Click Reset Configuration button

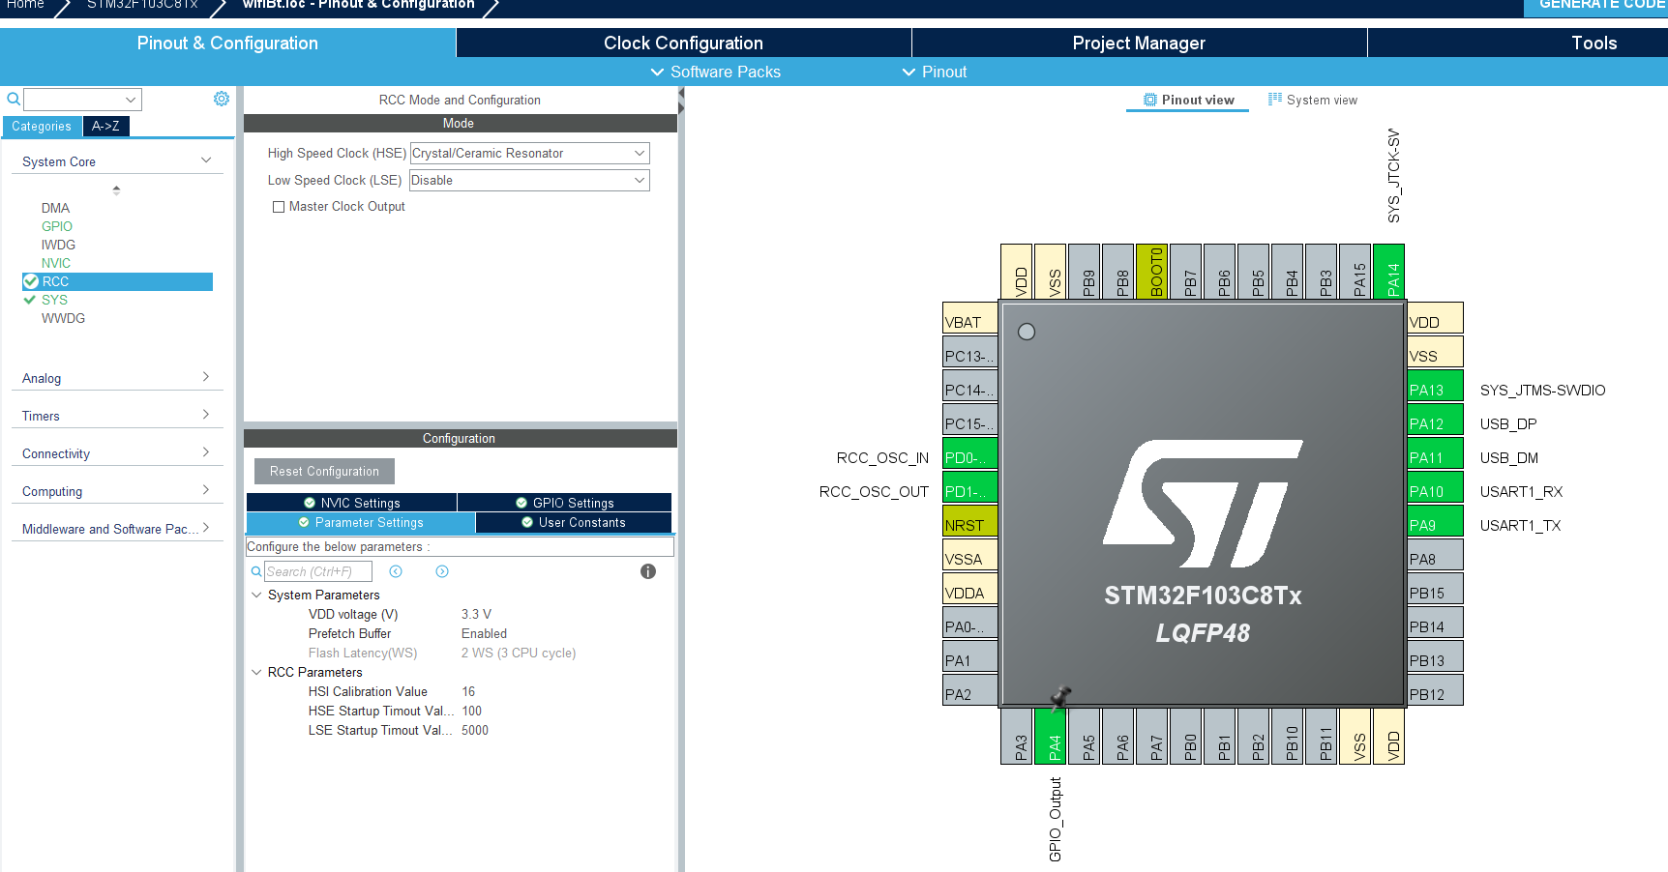(x=324, y=471)
